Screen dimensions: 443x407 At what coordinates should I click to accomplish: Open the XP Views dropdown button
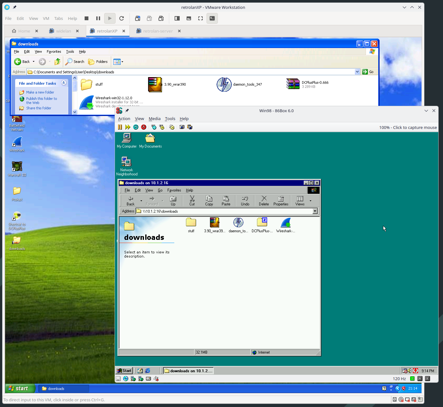coord(118,62)
